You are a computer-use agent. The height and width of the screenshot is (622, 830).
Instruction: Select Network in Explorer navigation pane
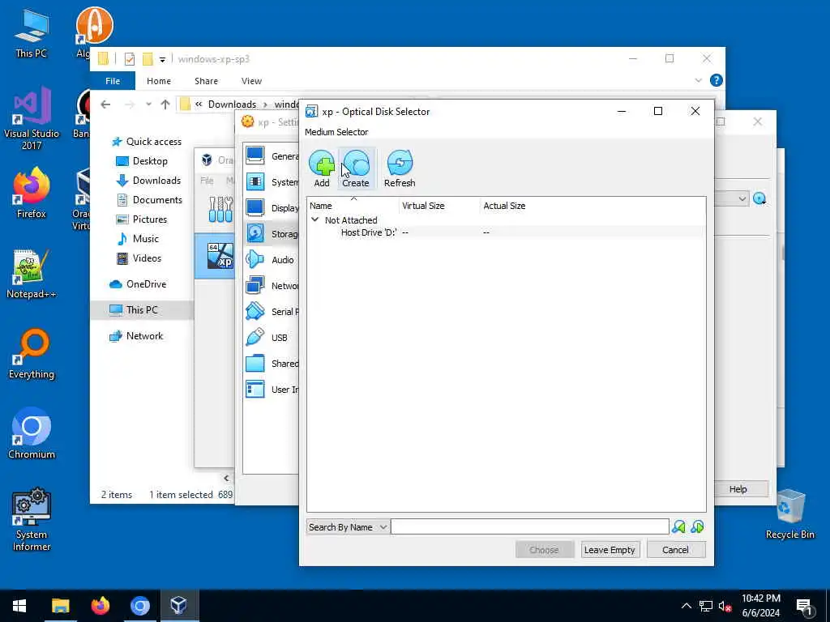point(136,336)
